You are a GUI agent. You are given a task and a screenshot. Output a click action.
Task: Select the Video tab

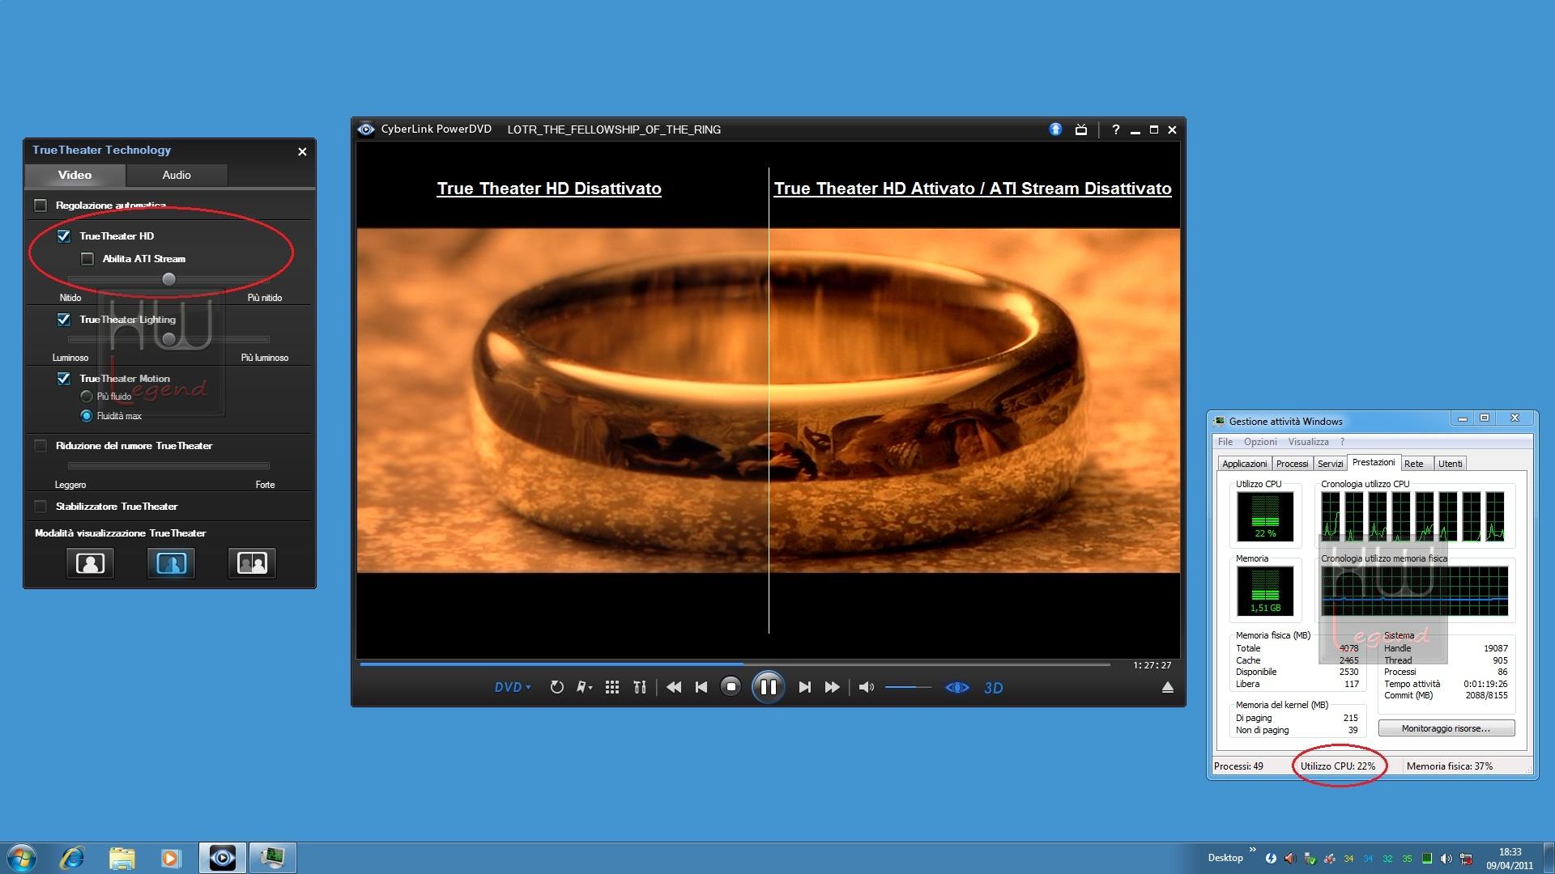(75, 175)
